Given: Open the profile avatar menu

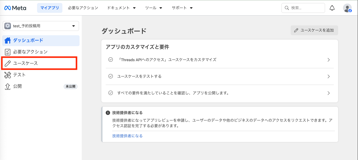Looking at the screenshot, I should tap(347, 8).
